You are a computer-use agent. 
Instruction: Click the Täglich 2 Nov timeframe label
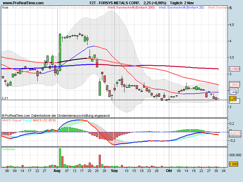click(x=182, y=3)
